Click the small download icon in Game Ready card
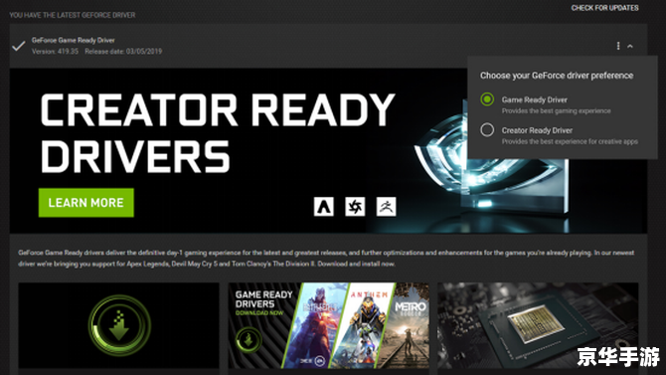666x375 pixels. click(249, 339)
